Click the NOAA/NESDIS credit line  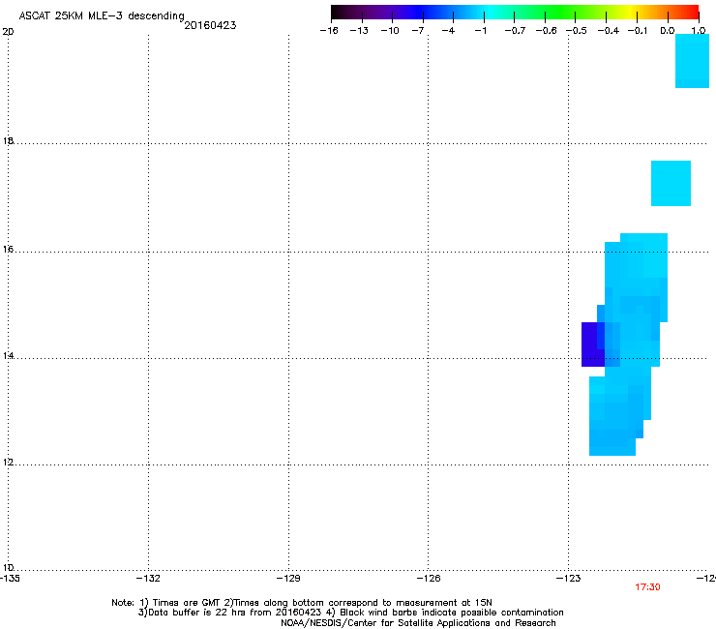click(418, 623)
